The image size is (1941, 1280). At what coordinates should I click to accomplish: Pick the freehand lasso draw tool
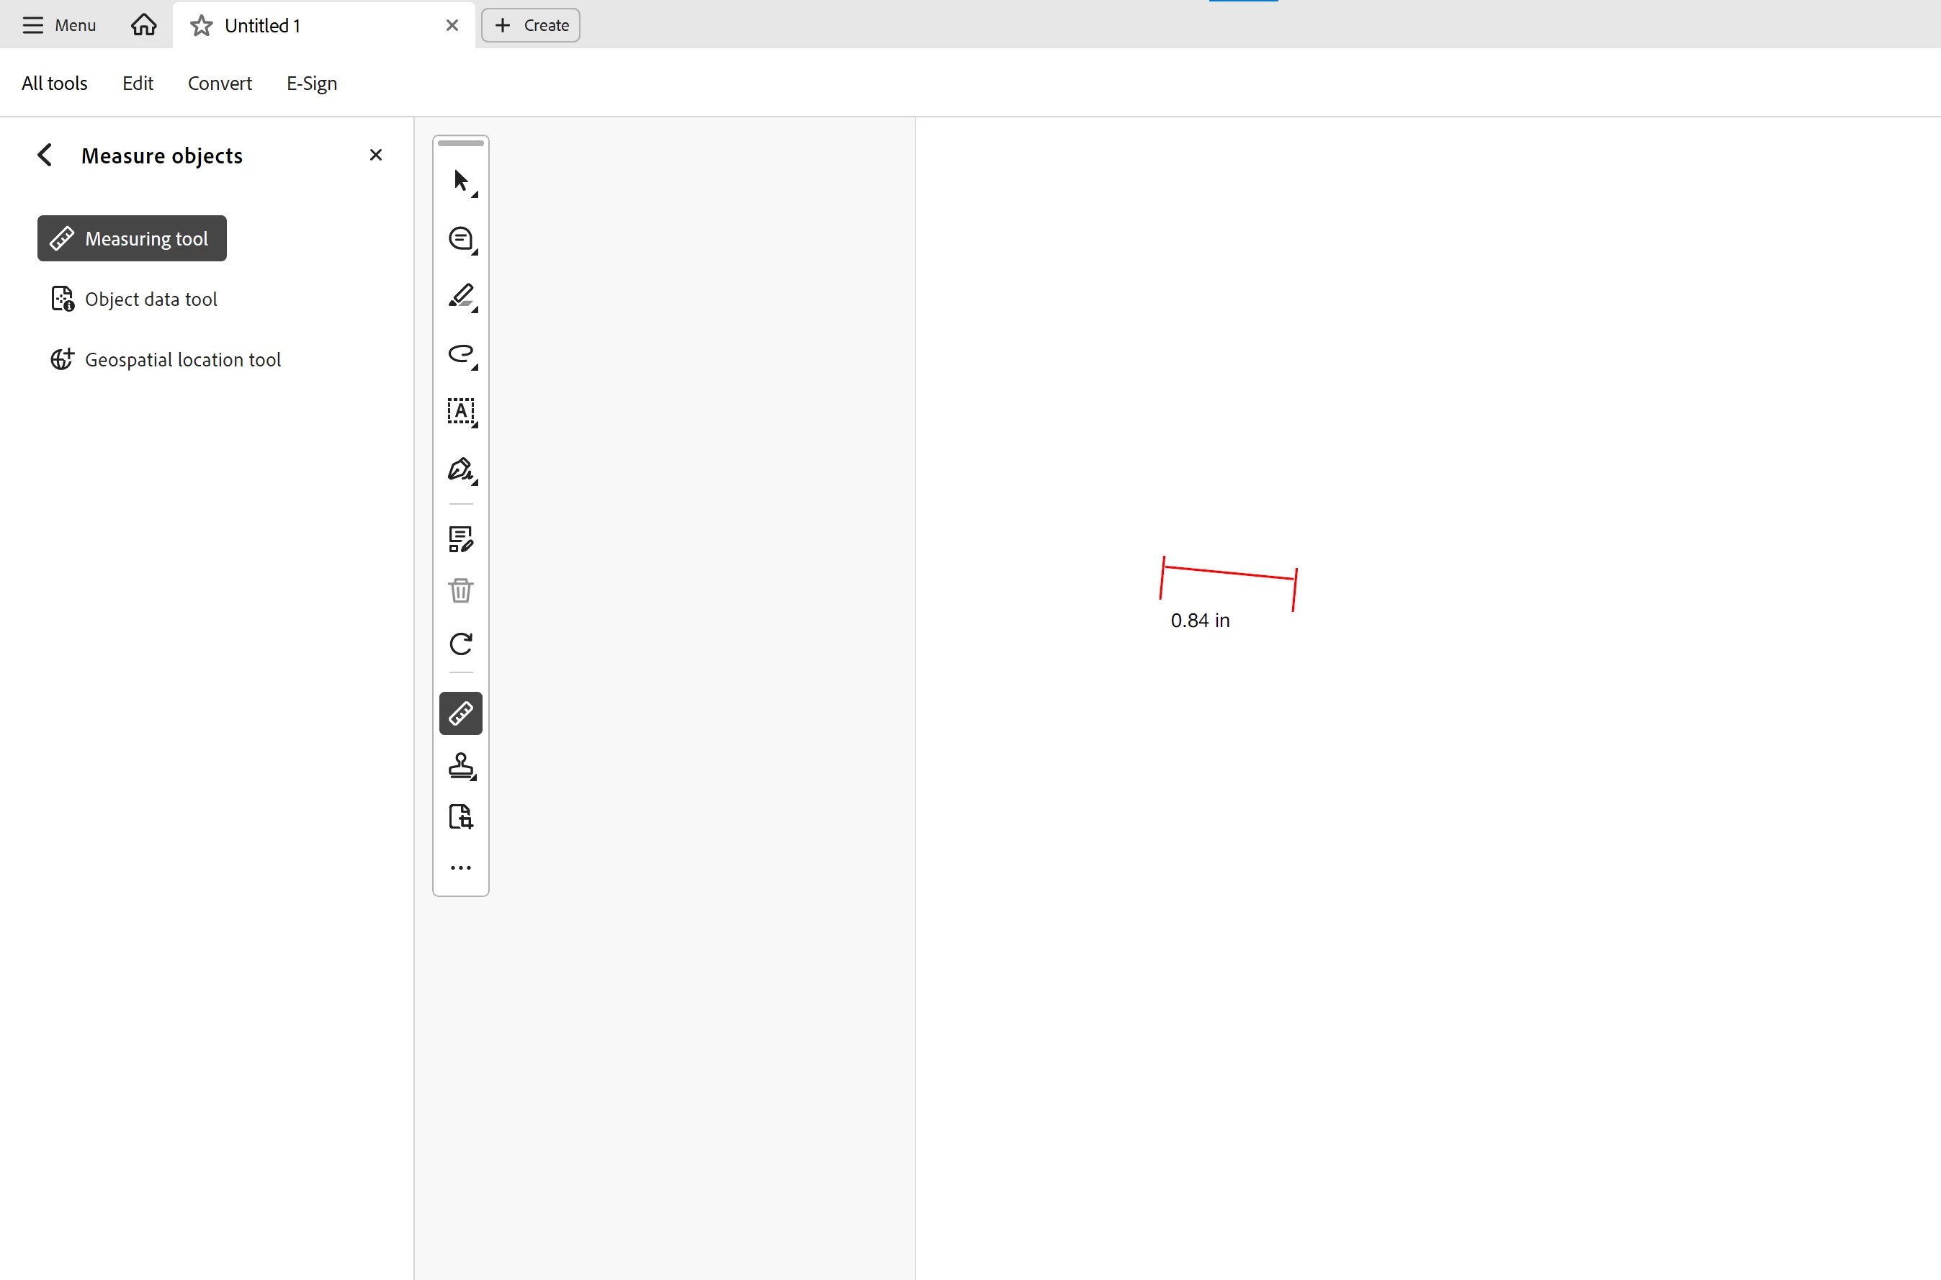pyautogui.click(x=460, y=353)
